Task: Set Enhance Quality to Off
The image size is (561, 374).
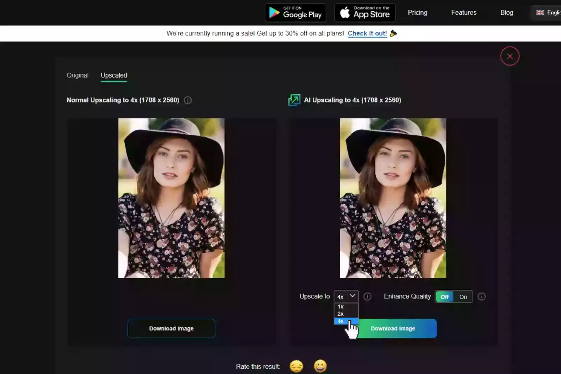Action: [445, 297]
